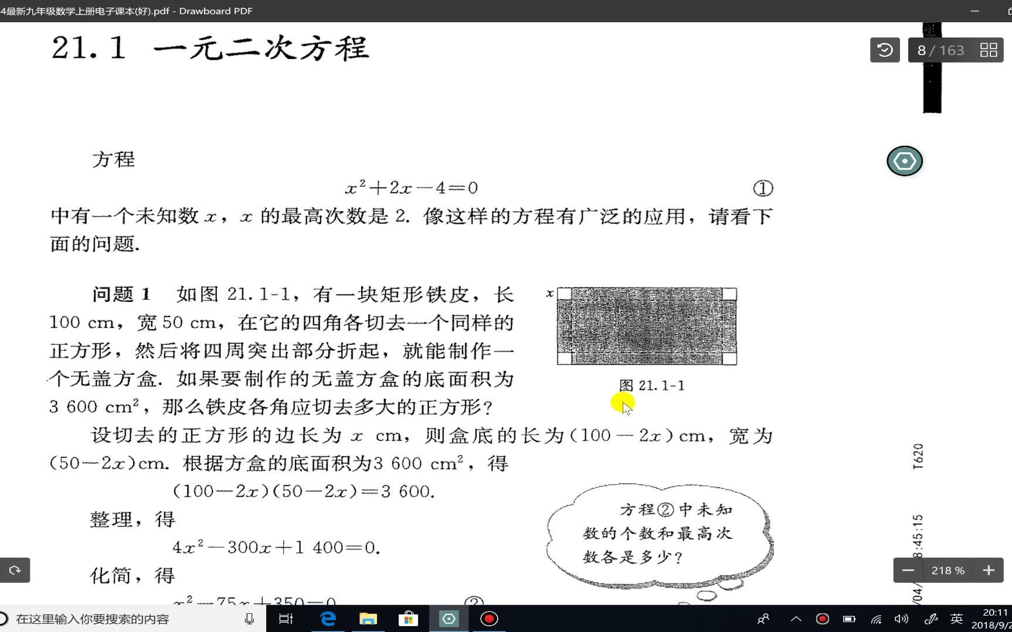Expand hidden system tray icons
The width and height of the screenshot is (1012, 632).
(796, 619)
